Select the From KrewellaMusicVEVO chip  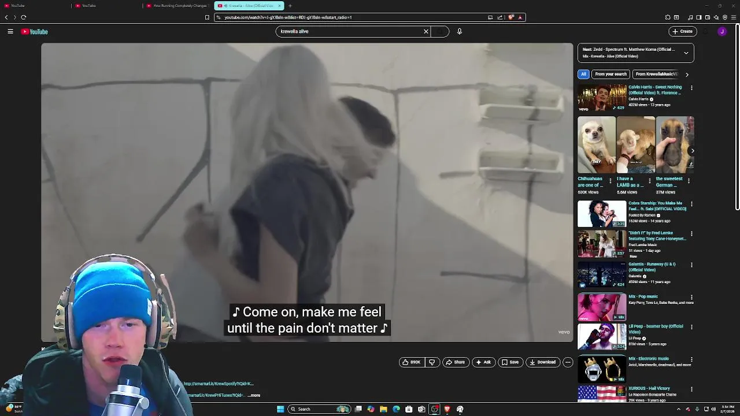(x=656, y=74)
